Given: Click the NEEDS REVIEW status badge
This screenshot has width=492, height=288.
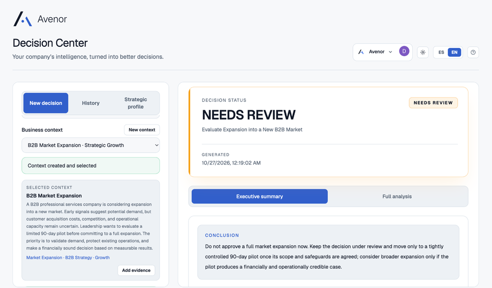Looking at the screenshot, I should click(433, 103).
